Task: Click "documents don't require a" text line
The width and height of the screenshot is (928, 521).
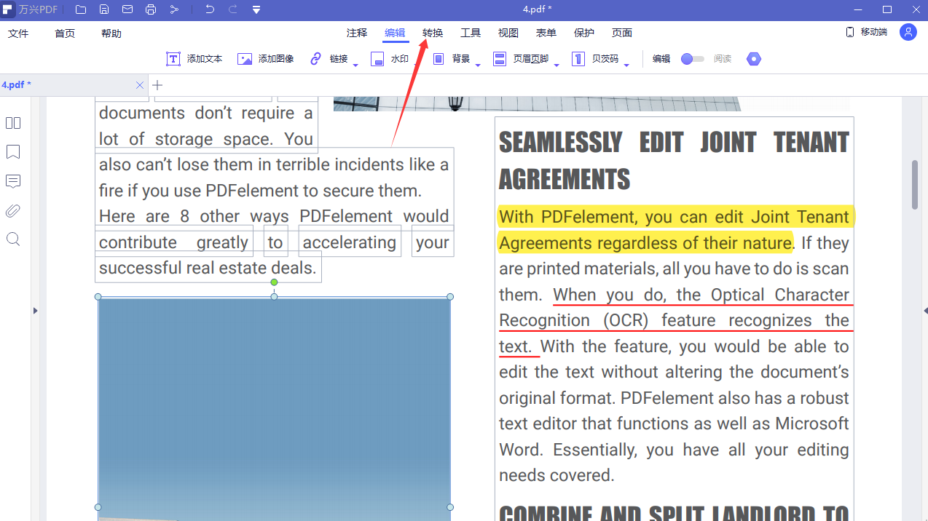Action: [x=206, y=114]
